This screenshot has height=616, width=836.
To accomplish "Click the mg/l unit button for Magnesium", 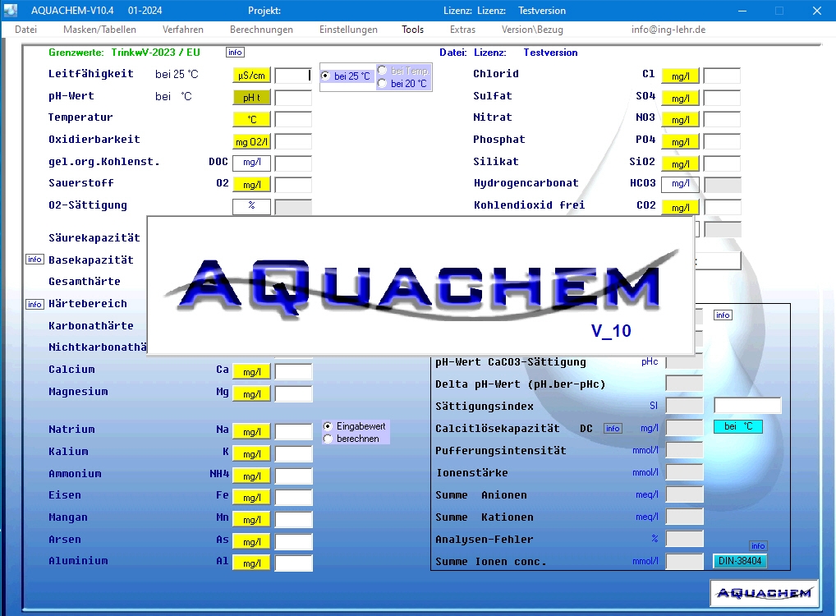I will point(251,394).
